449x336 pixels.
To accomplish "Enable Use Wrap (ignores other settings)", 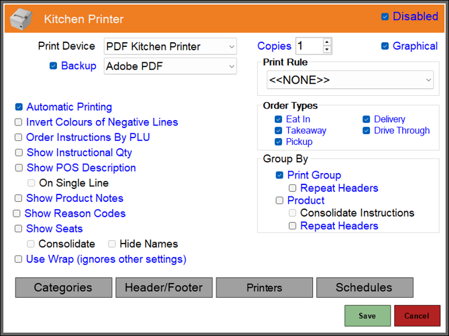I will 19,259.
